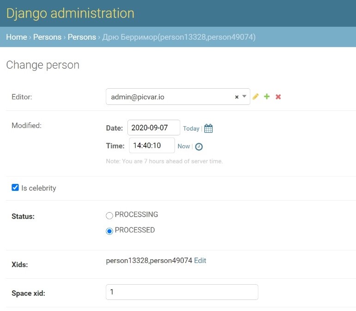The image size is (356, 311).
Task: Click the Now time shortcut link
Action: (184, 146)
